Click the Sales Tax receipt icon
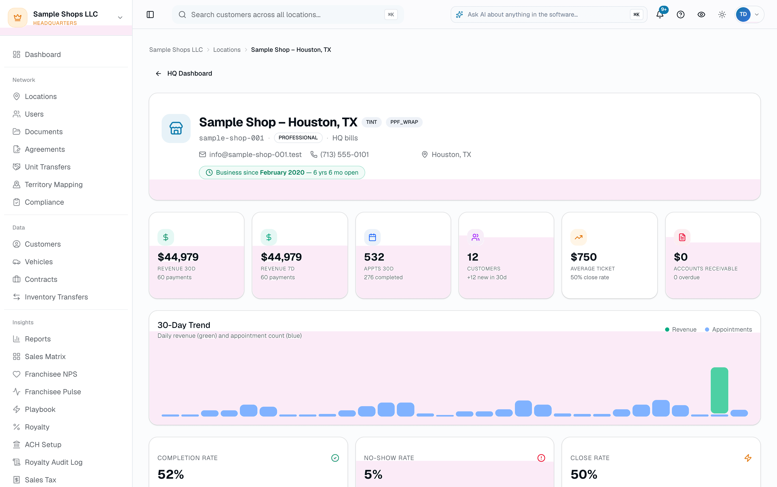This screenshot has width=777, height=487. click(16, 479)
